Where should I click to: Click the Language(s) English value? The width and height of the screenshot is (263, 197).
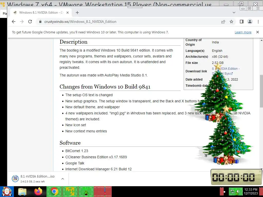(x=217, y=51)
